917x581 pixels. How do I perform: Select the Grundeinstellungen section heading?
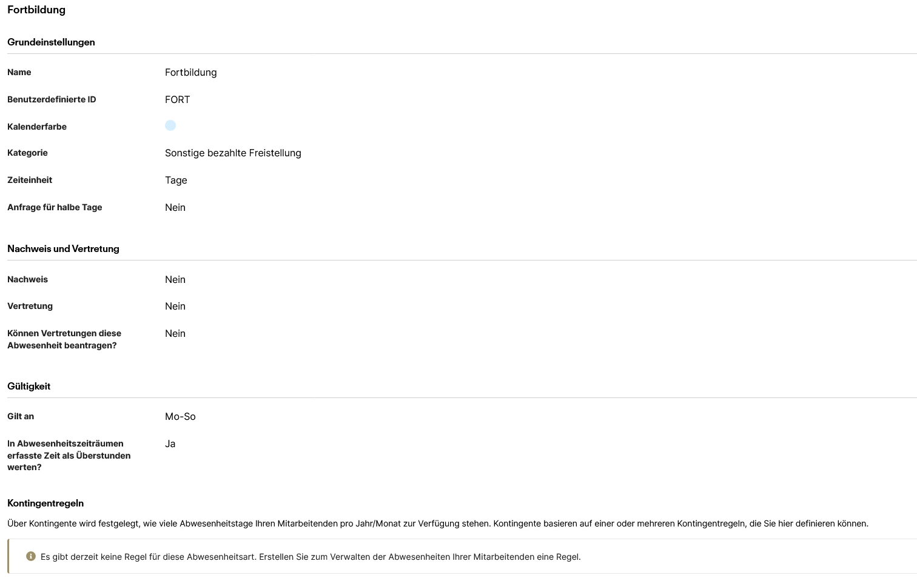51,42
